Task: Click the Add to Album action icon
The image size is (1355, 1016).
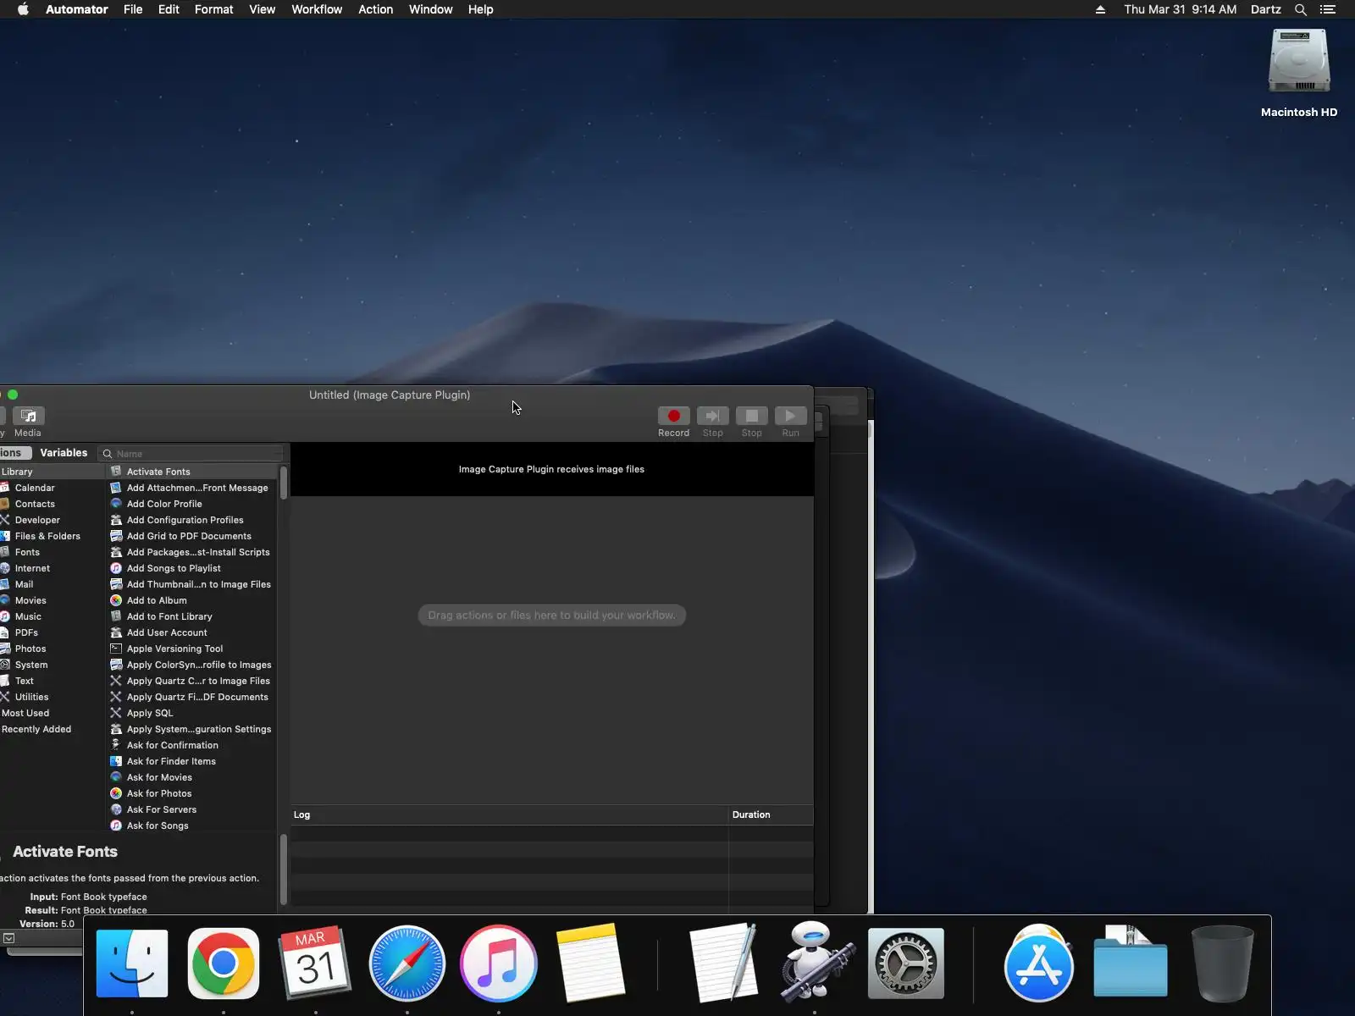Action: [x=116, y=600]
